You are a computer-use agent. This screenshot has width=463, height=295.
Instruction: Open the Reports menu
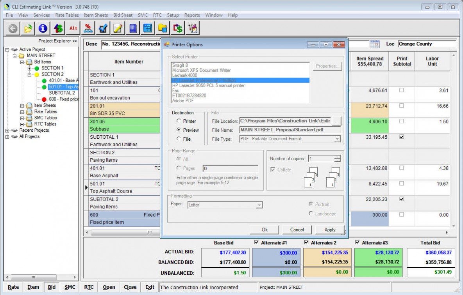[x=192, y=15]
